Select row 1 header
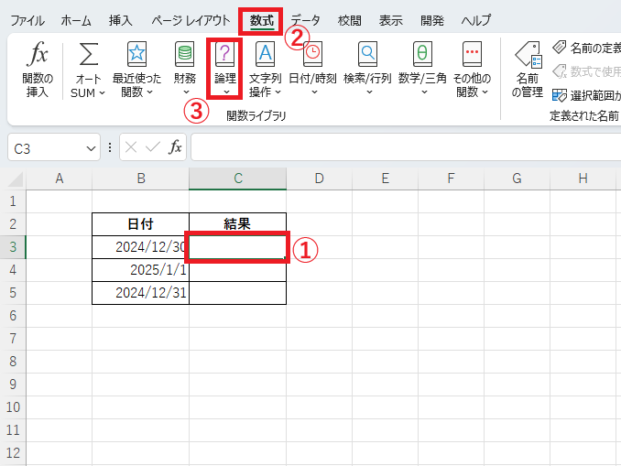The height and width of the screenshot is (466, 621). point(13,201)
